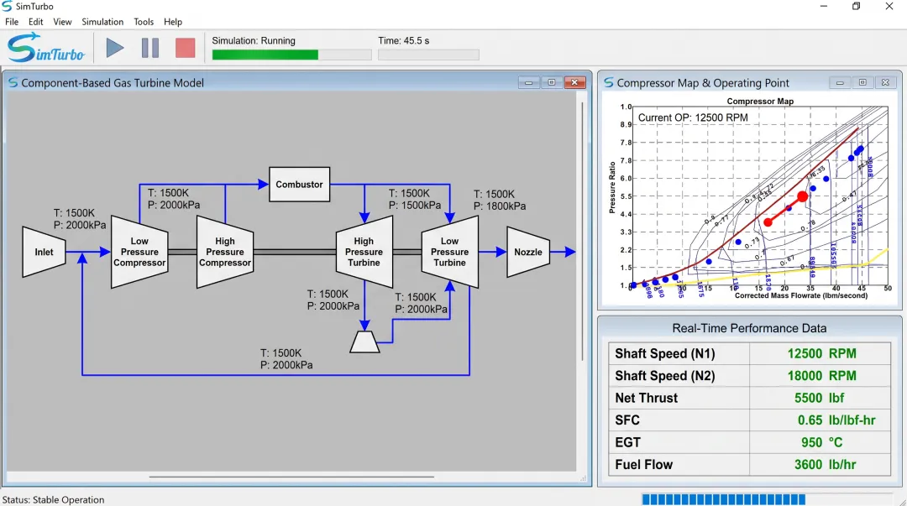Image resolution: width=907 pixels, height=506 pixels.
Task: Click the 'Simulation: Running' label
Action: coord(254,40)
